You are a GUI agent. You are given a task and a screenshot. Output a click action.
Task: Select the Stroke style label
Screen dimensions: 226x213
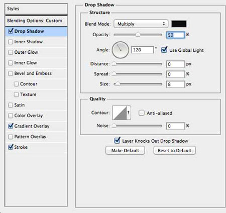pos(21,147)
